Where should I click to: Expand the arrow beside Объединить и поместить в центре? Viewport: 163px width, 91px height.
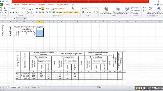click(x=79, y=12)
